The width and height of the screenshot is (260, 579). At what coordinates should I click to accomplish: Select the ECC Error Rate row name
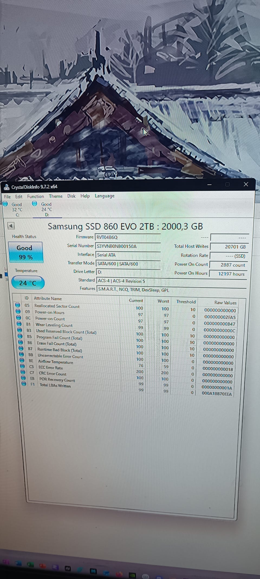[x=51, y=368]
